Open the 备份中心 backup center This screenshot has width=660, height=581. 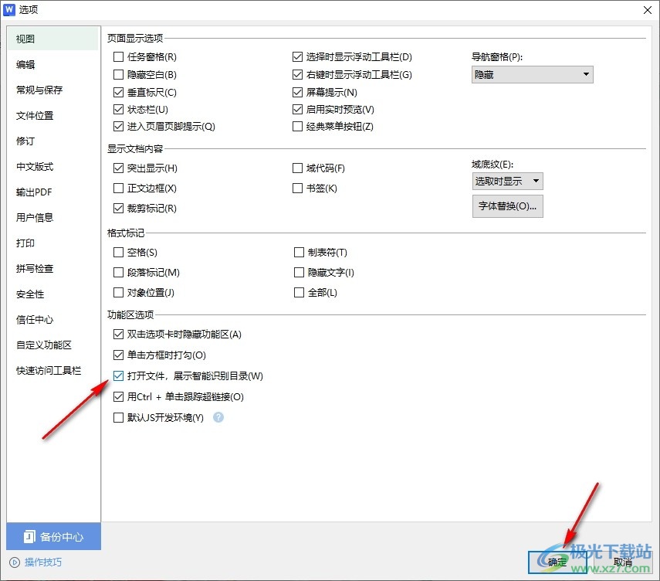53,536
